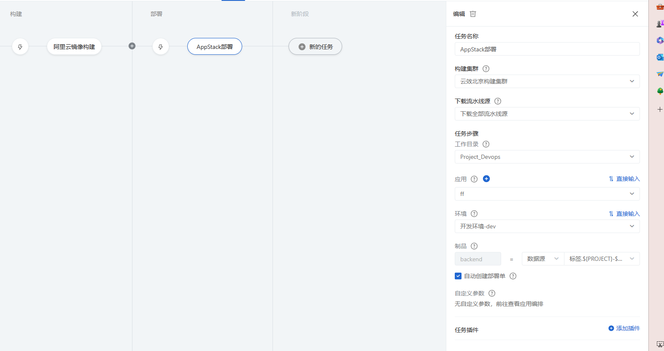
Task: Open the help tooltip for 自定义参数
Action: point(492,293)
